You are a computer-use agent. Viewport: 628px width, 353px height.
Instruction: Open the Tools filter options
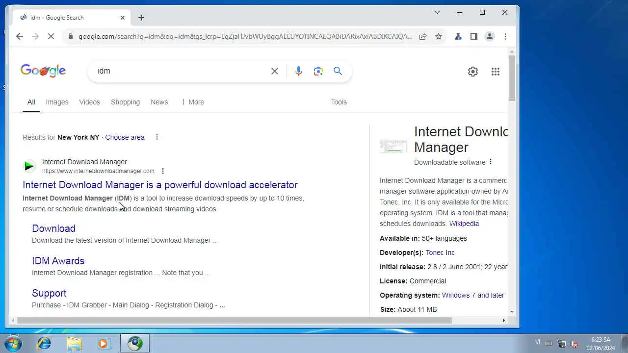(x=339, y=102)
